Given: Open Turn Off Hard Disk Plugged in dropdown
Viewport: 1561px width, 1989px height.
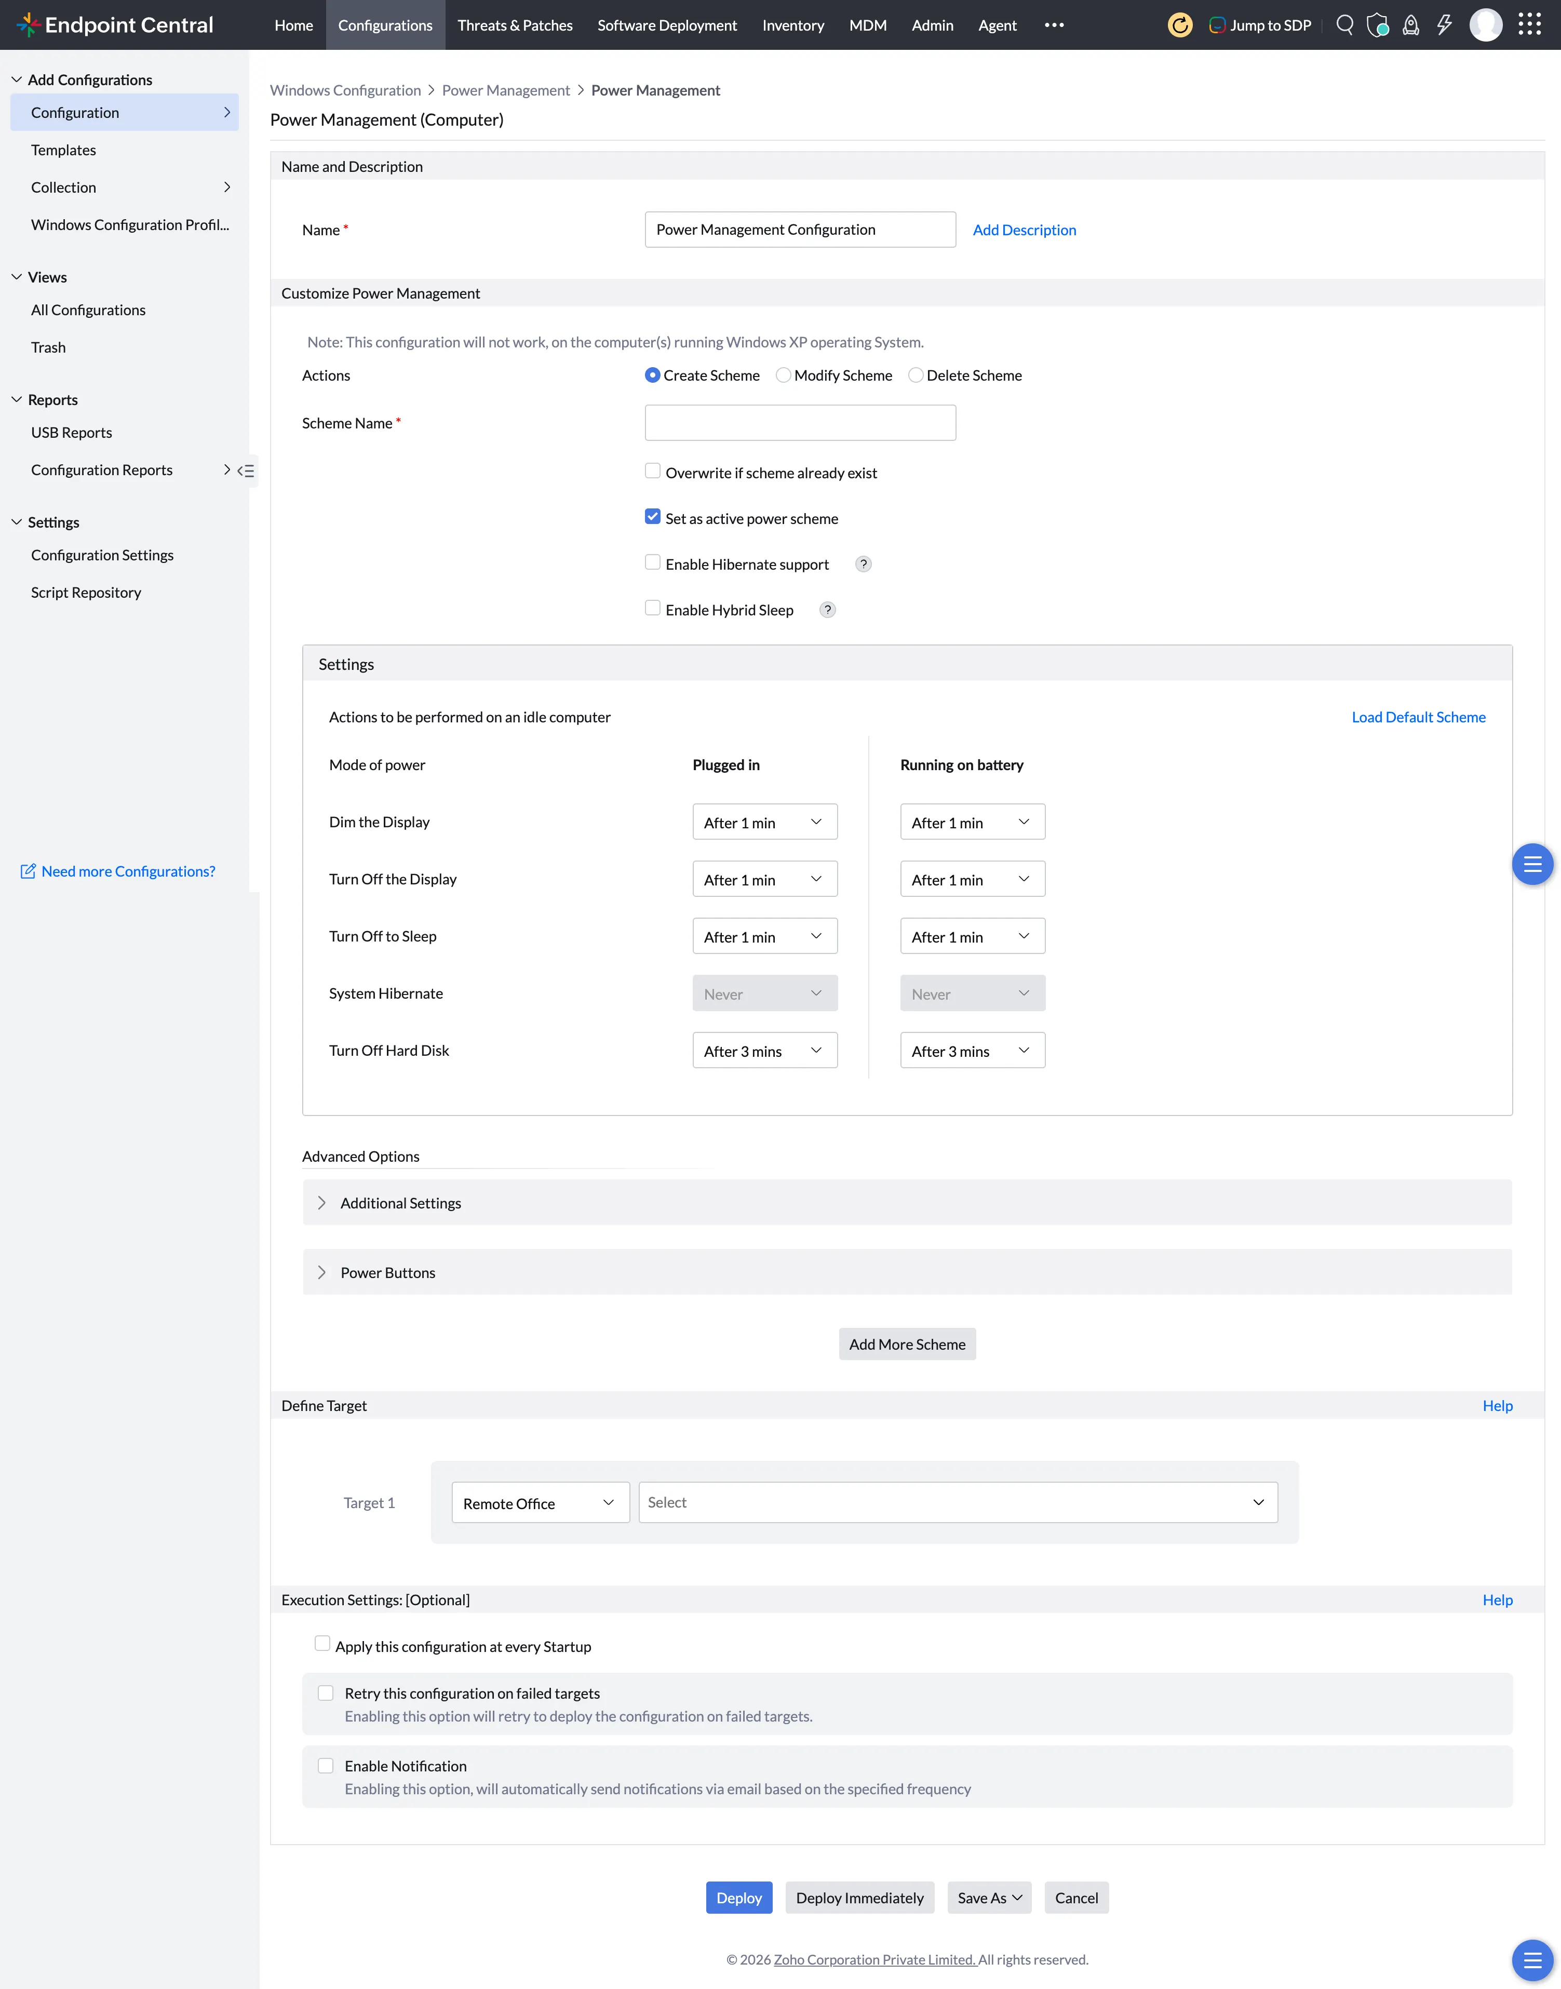Looking at the screenshot, I should coord(765,1050).
